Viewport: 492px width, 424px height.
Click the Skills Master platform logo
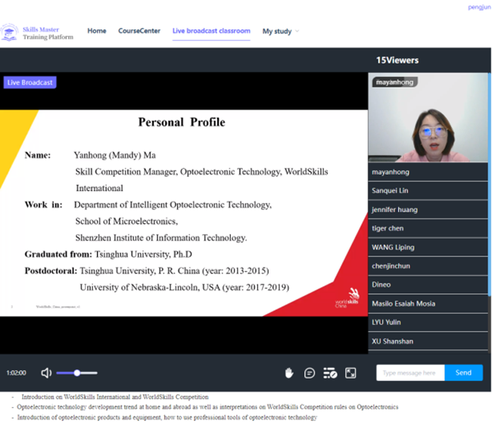pyautogui.click(x=10, y=32)
